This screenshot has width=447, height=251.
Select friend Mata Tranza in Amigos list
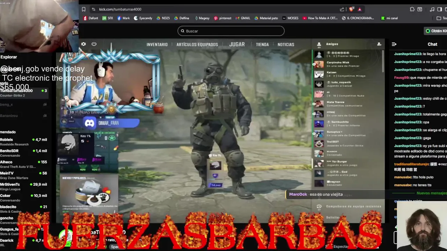(x=347, y=104)
